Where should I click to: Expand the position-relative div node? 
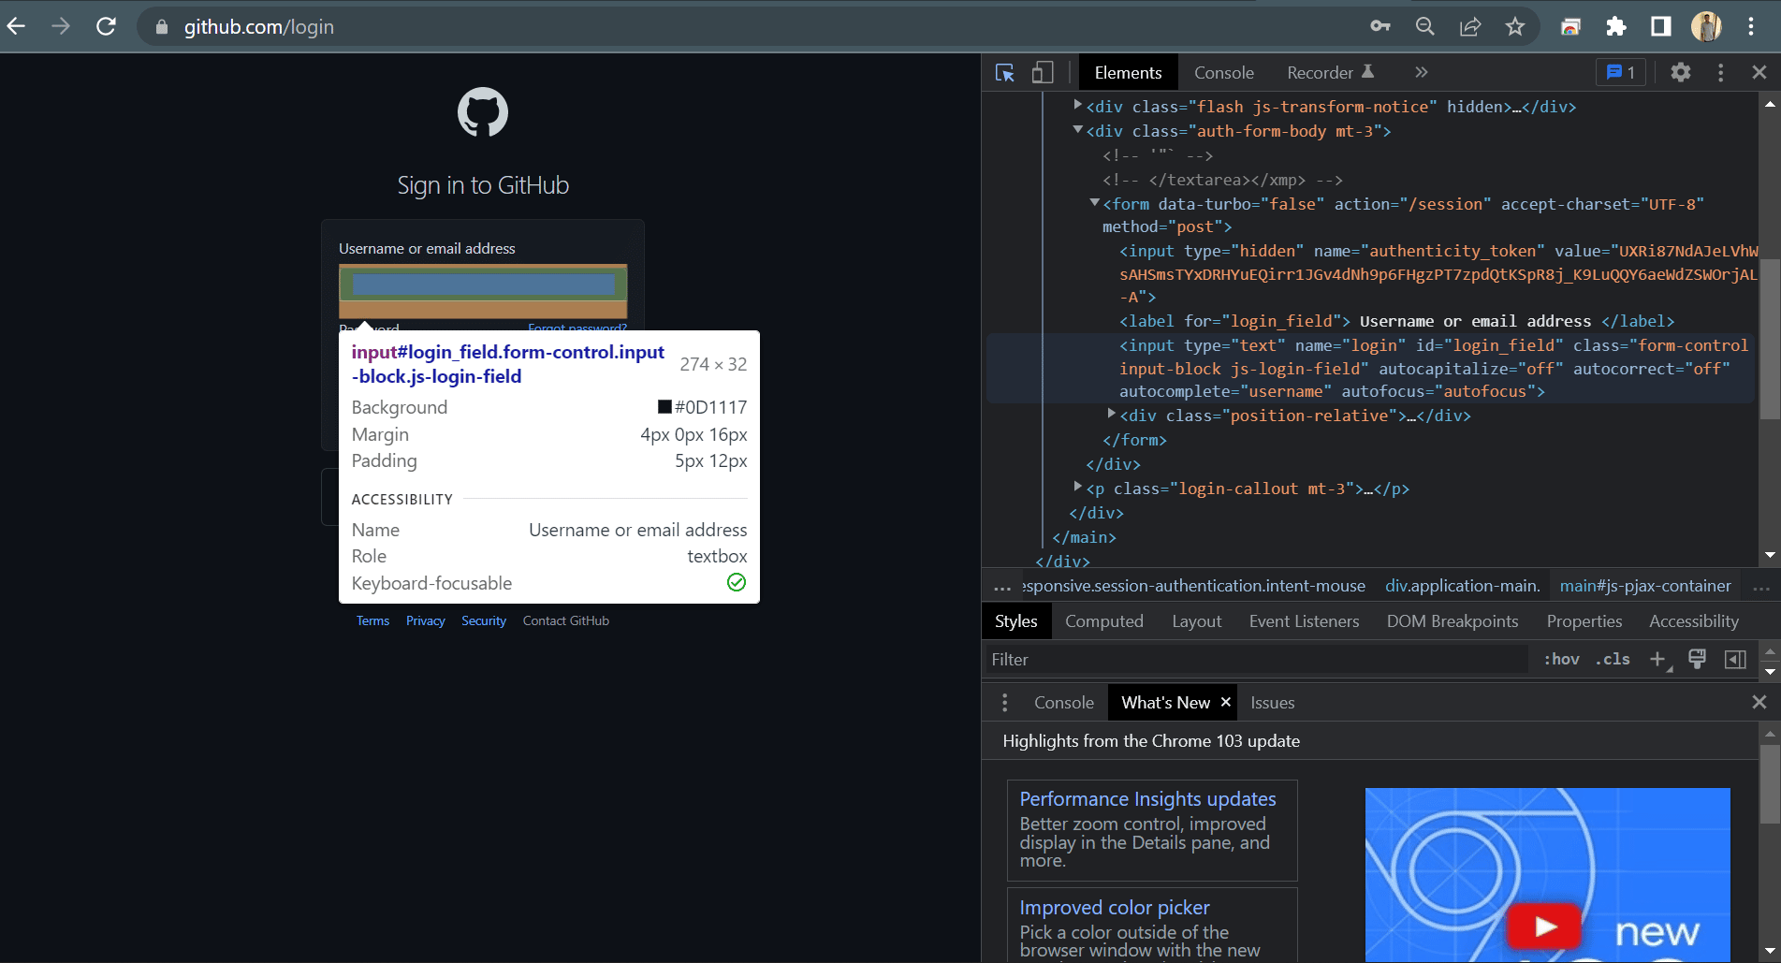[x=1111, y=414]
